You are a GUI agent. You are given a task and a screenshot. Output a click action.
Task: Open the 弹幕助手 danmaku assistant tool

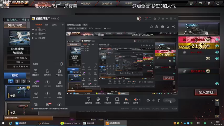pos(36,72)
